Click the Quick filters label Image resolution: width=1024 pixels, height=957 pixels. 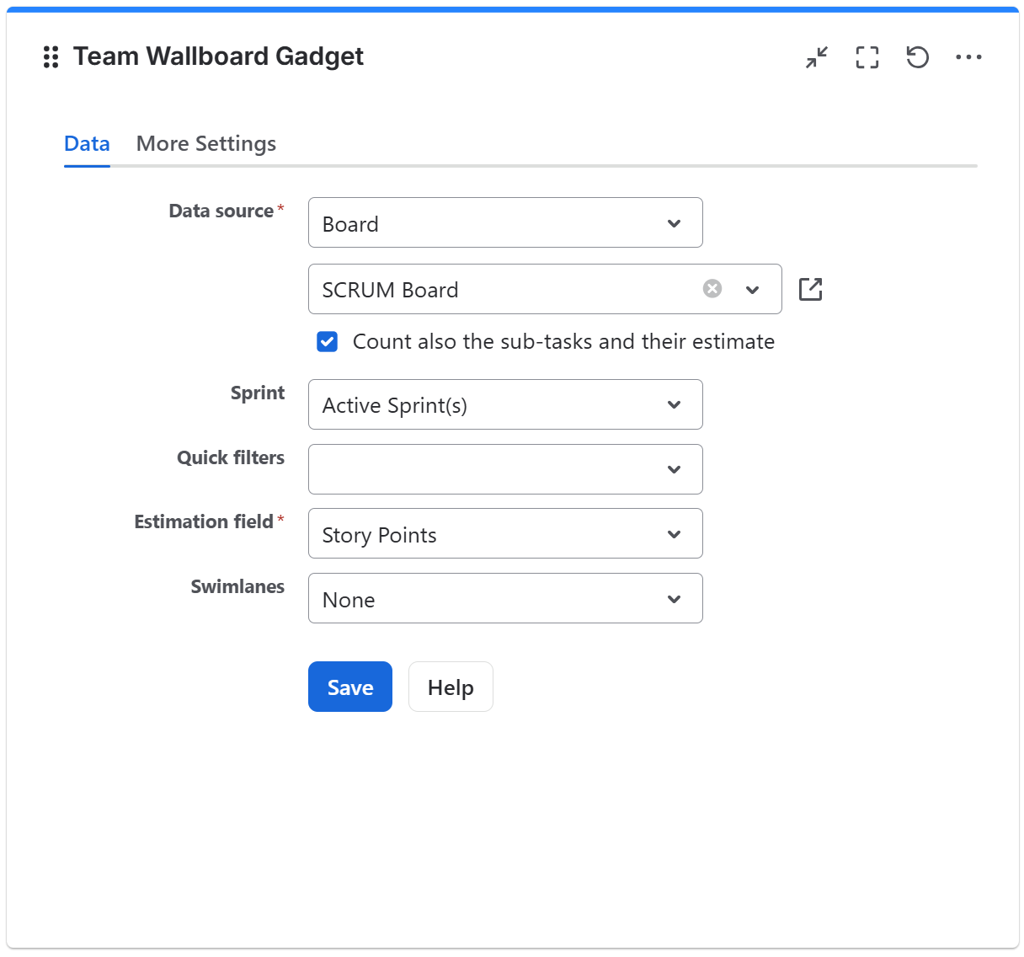[x=231, y=457]
